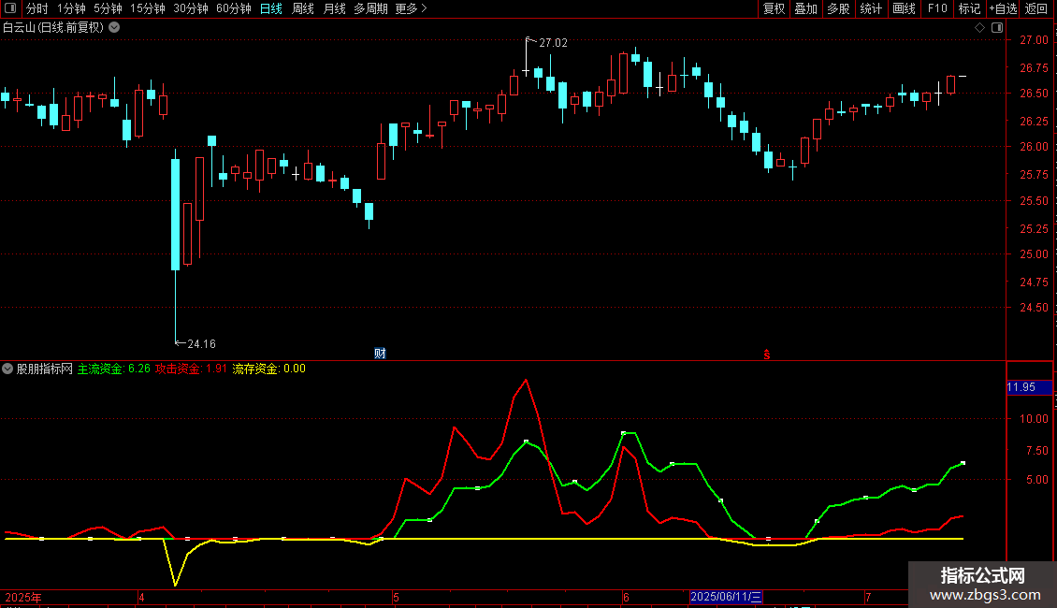Select the 60分钟 period

click(234, 8)
